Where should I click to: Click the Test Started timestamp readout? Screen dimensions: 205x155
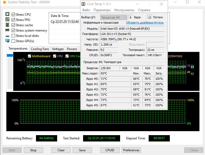tap(102, 138)
